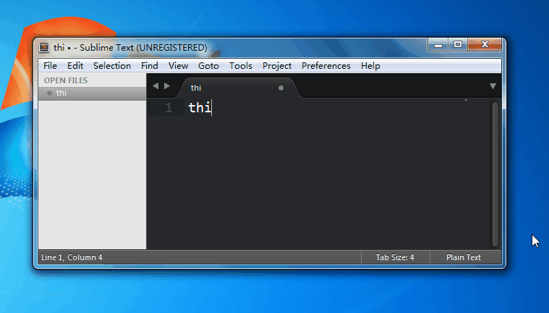The width and height of the screenshot is (549, 313).
Task: Open the Project menu
Action: click(277, 66)
